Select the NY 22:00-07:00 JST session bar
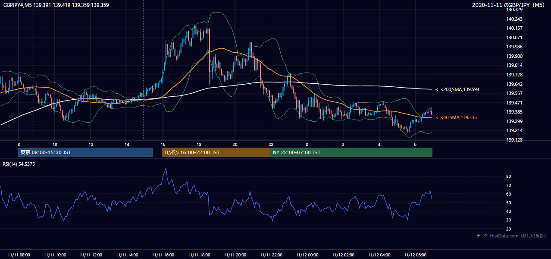Screen dimensions: 551x259 click(351, 152)
